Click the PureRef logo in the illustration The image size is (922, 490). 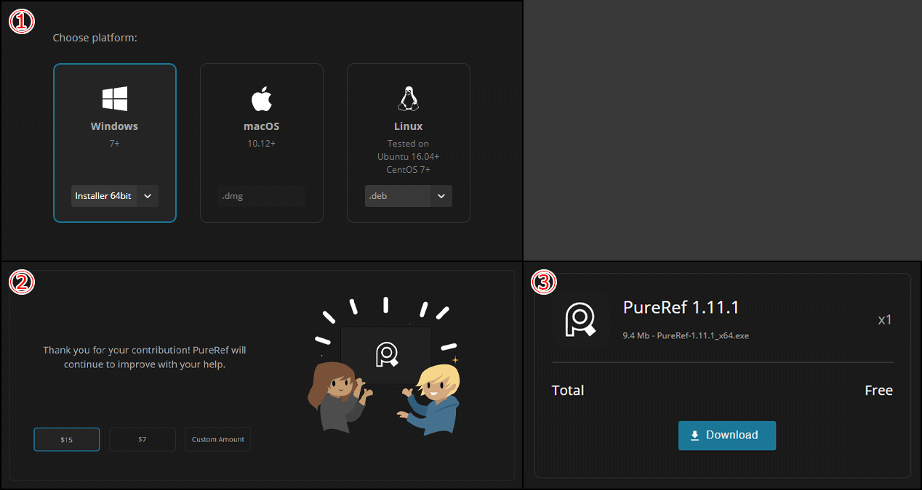[386, 354]
